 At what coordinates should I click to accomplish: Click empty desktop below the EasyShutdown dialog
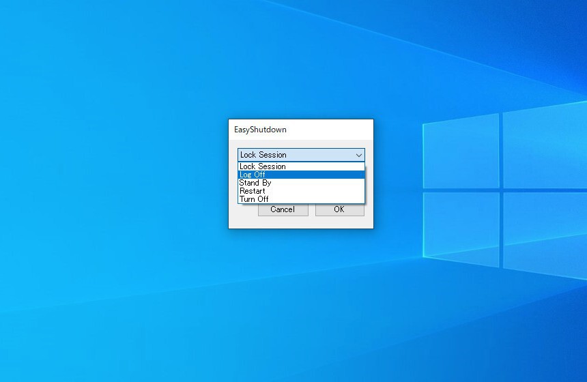300,300
